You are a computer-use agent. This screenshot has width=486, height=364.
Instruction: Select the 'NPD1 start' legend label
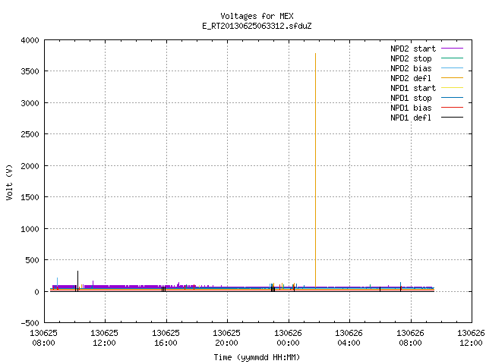pyautogui.click(x=413, y=88)
